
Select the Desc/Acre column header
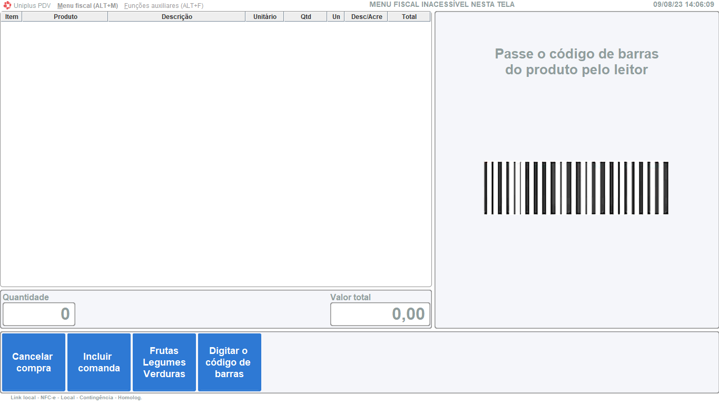point(366,17)
